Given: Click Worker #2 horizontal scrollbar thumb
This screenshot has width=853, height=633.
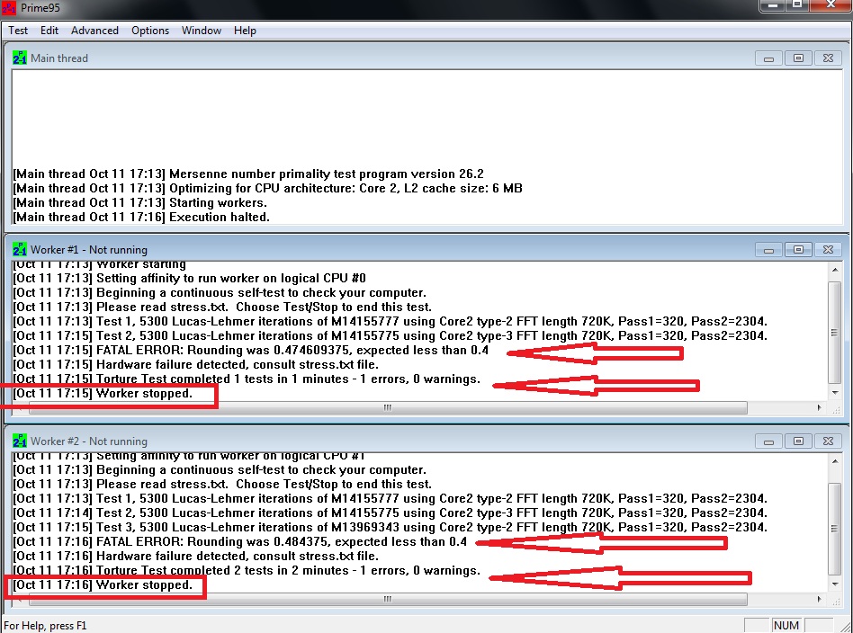Looking at the screenshot, I should tap(388, 599).
